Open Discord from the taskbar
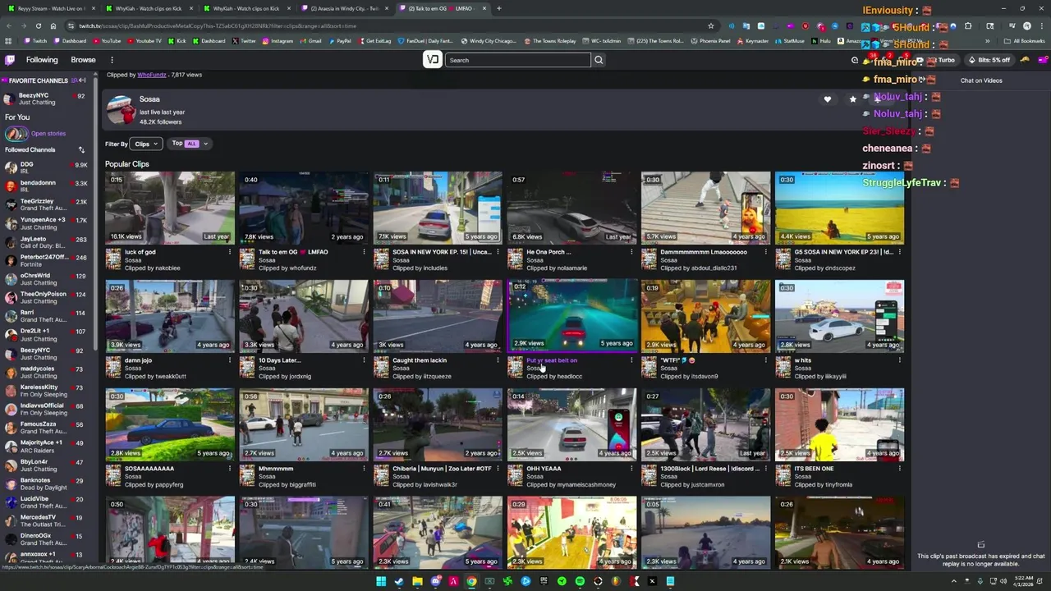 435,581
